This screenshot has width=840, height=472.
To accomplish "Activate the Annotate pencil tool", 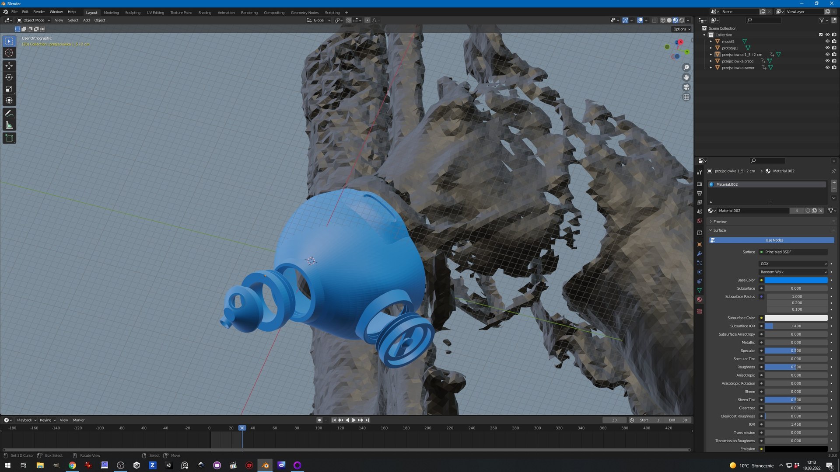I will [x=9, y=114].
